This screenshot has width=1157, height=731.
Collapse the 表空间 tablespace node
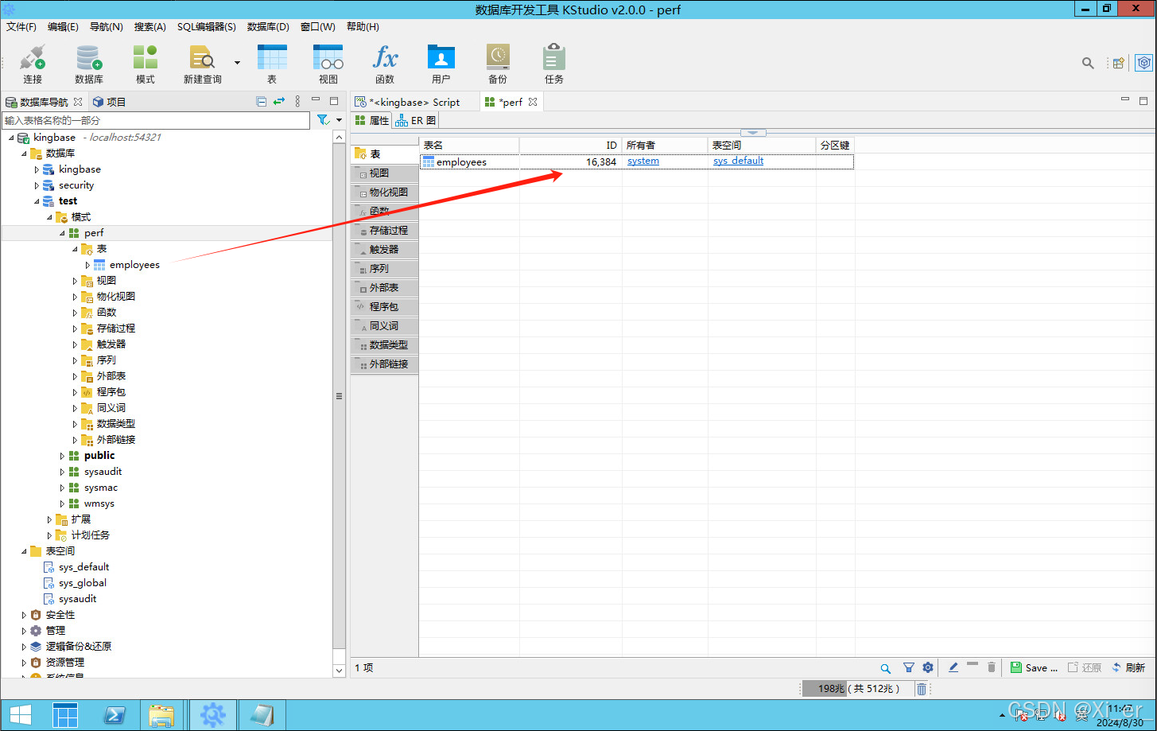24,551
